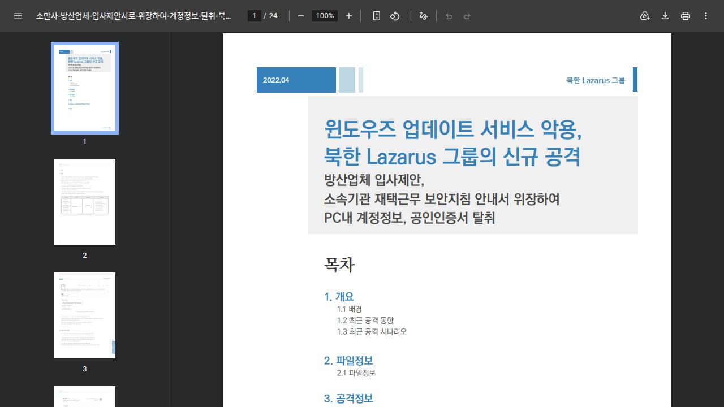Screen dimensions: 724x407
Task: Edit the current page number field
Action: (255, 16)
